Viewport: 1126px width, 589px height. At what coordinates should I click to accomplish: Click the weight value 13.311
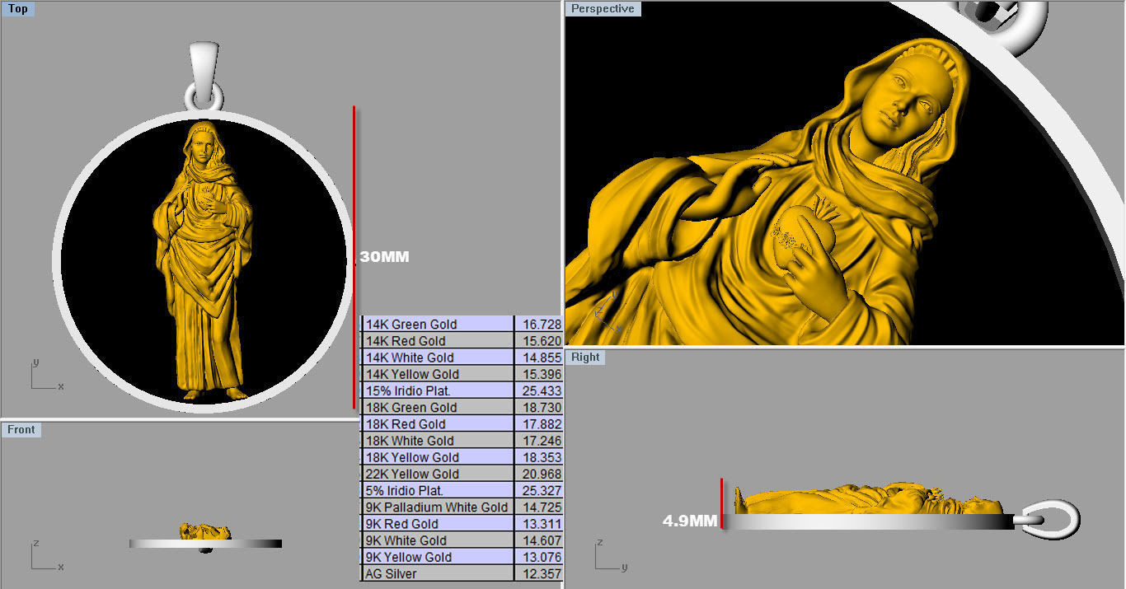point(542,524)
